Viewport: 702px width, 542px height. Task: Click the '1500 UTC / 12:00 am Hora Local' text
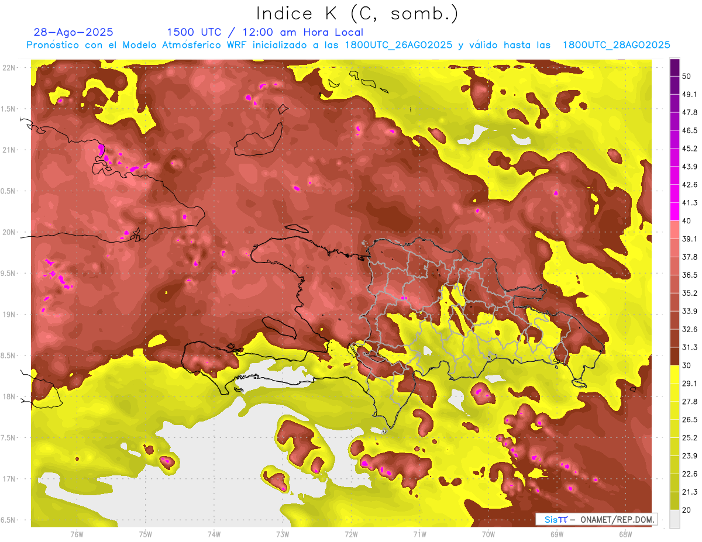(265, 33)
